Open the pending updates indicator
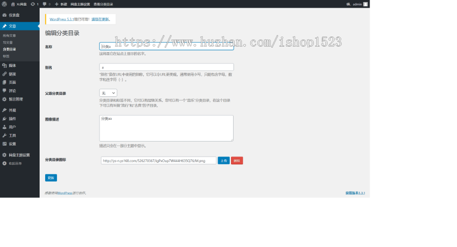Image resolution: width=457 pixels, height=247 pixels. click(35, 4)
